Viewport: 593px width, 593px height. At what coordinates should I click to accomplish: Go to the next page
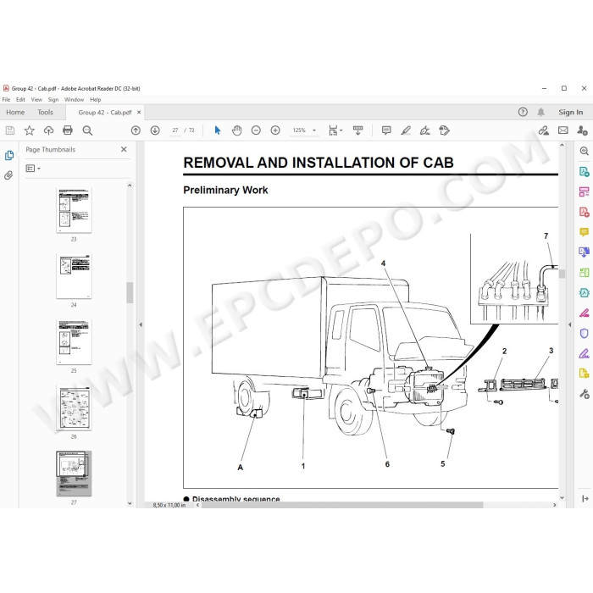click(155, 130)
